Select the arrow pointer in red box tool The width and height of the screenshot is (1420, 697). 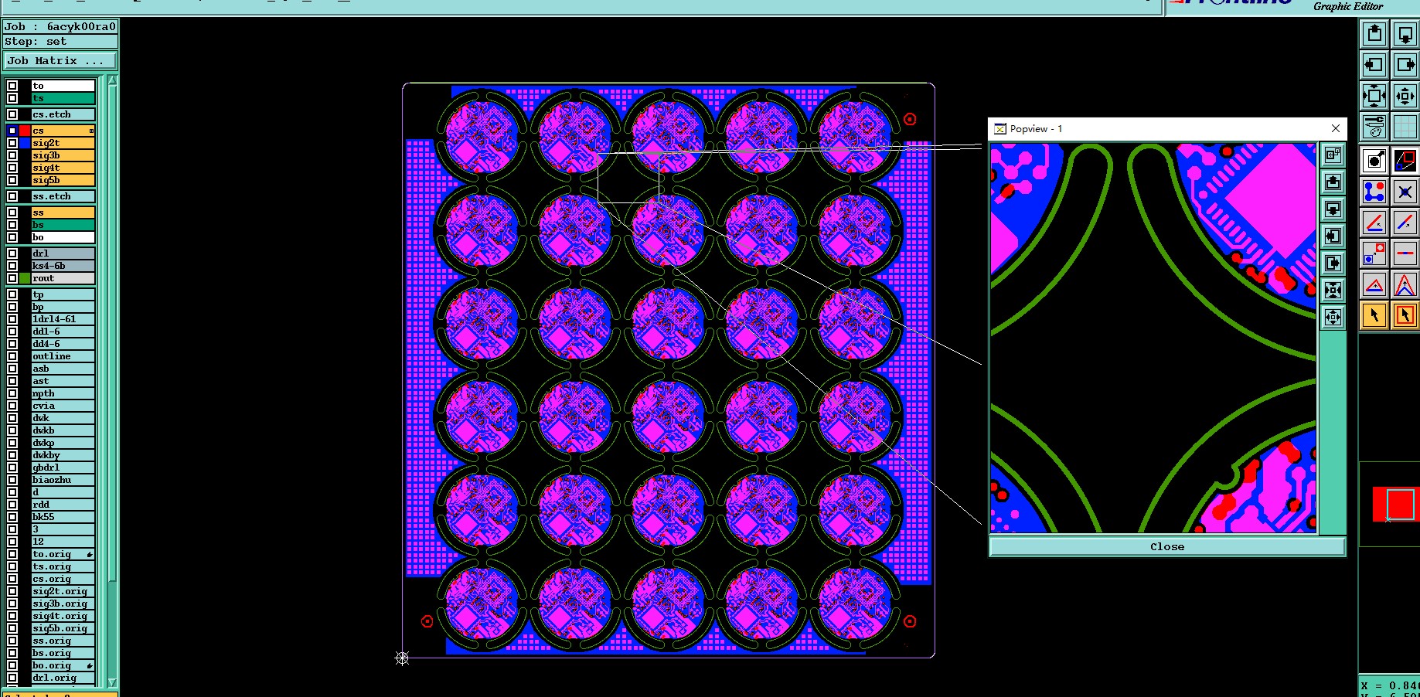(x=1405, y=315)
